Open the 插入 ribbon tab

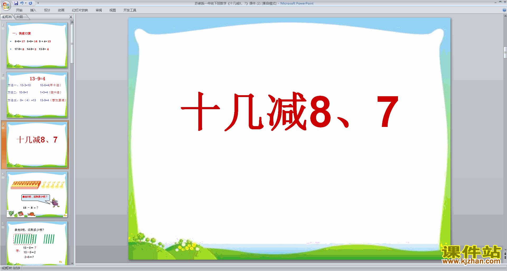point(33,10)
